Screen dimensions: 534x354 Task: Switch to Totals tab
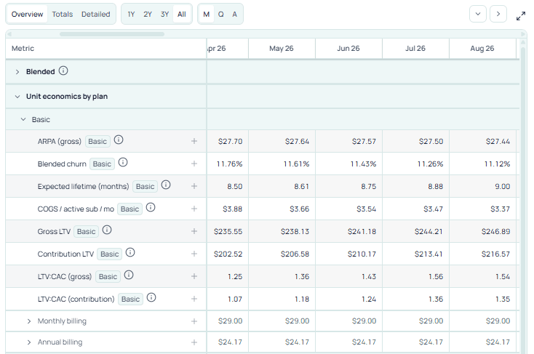click(x=63, y=15)
